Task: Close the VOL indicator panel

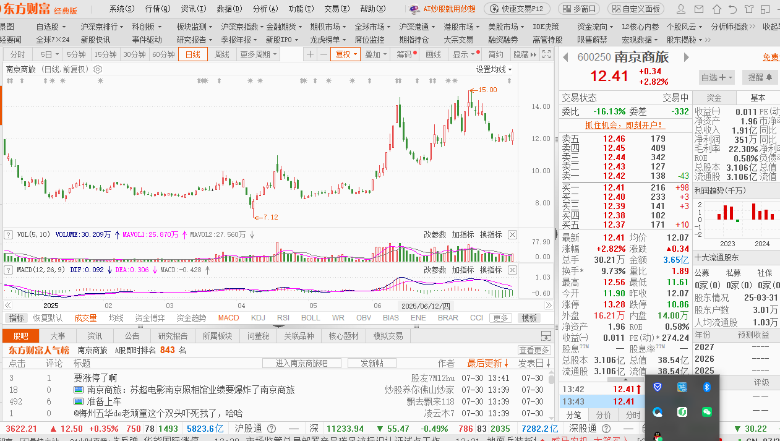Action: [512, 234]
